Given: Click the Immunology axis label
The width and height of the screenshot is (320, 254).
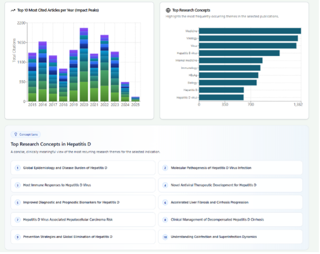Looking at the screenshot, I should [189, 68].
